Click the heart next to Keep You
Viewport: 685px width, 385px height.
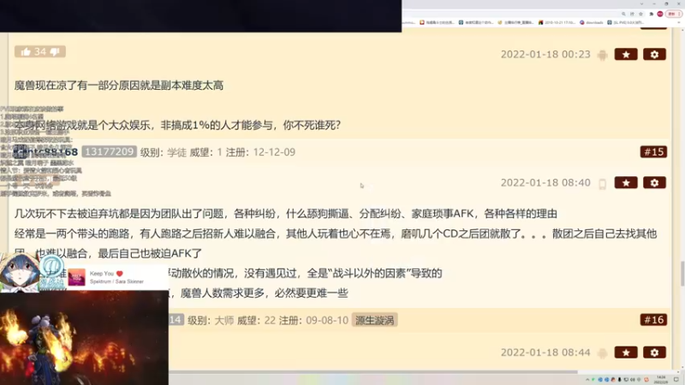tap(119, 274)
